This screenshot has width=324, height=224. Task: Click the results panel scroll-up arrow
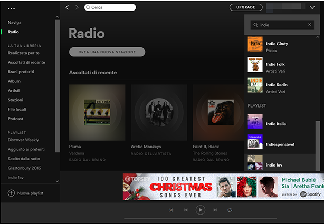tap(318, 37)
